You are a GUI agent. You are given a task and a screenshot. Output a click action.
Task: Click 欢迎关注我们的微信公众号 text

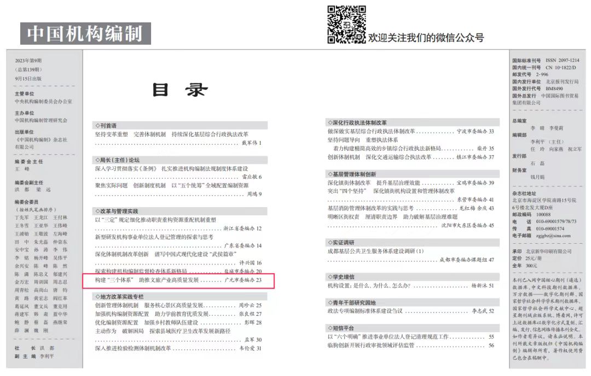426,38
